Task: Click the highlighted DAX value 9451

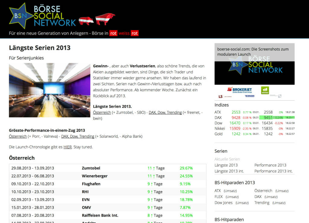Action: tap(268, 118)
